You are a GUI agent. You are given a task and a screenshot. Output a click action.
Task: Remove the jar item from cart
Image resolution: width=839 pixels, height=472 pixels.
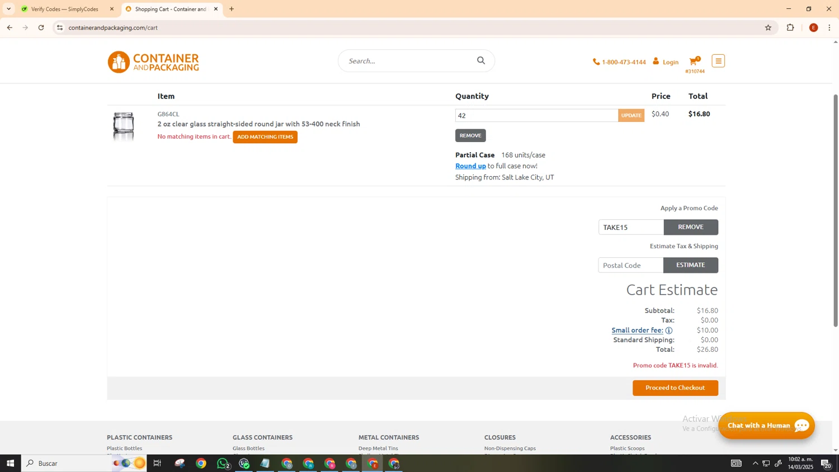tap(470, 135)
